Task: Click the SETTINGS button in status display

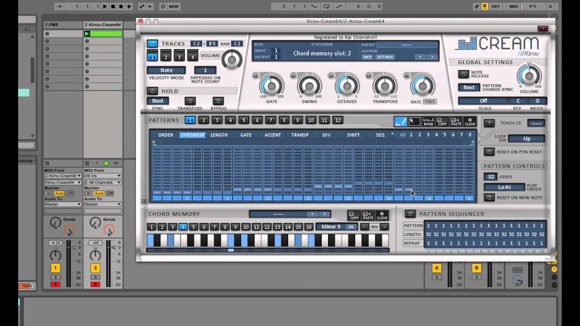Action: [385, 57]
